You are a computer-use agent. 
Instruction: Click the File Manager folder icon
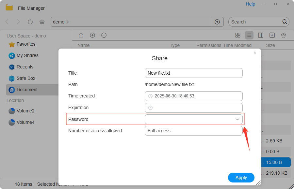[9, 8]
